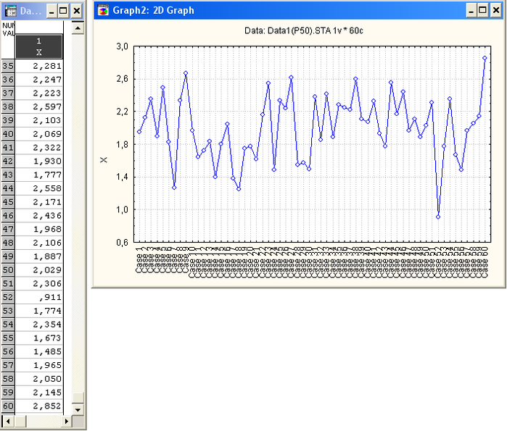Select row header 60

click(8, 406)
